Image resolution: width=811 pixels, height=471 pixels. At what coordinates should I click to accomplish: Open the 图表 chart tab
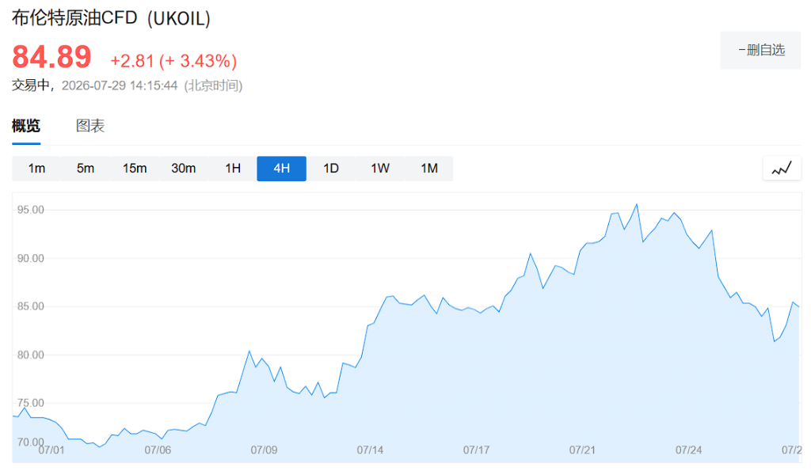click(x=90, y=126)
